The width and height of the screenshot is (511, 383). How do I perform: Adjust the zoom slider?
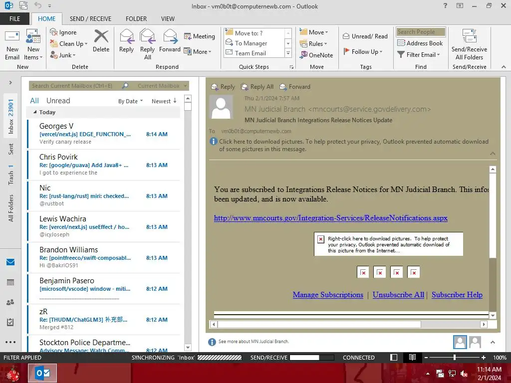[x=454, y=357]
